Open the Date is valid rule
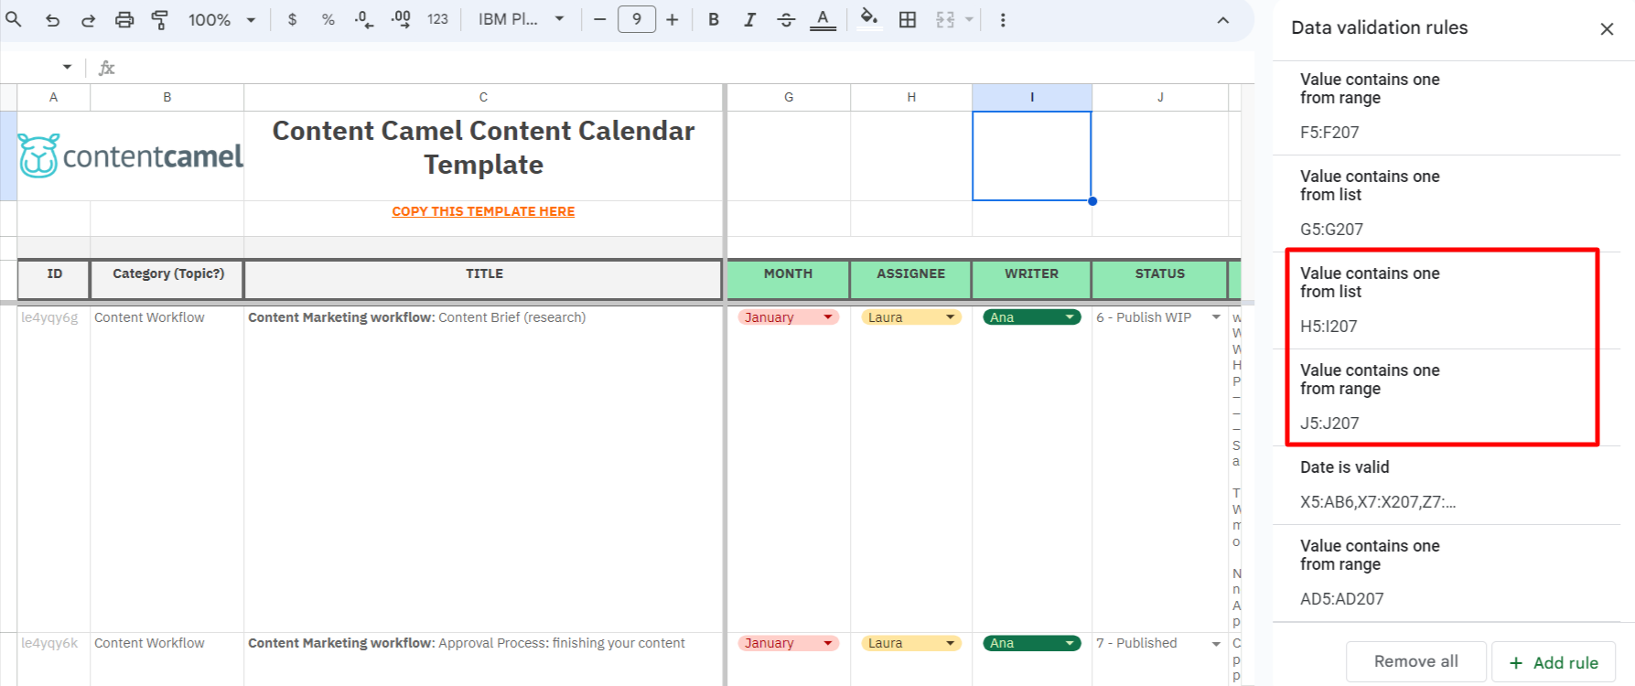This screenshot has height=686, width=1635. (1447, 485)
